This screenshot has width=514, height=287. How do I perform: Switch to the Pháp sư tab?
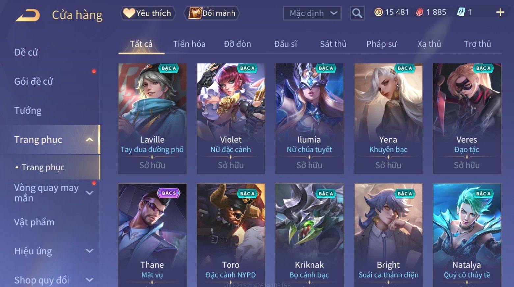tap(382, 44)
